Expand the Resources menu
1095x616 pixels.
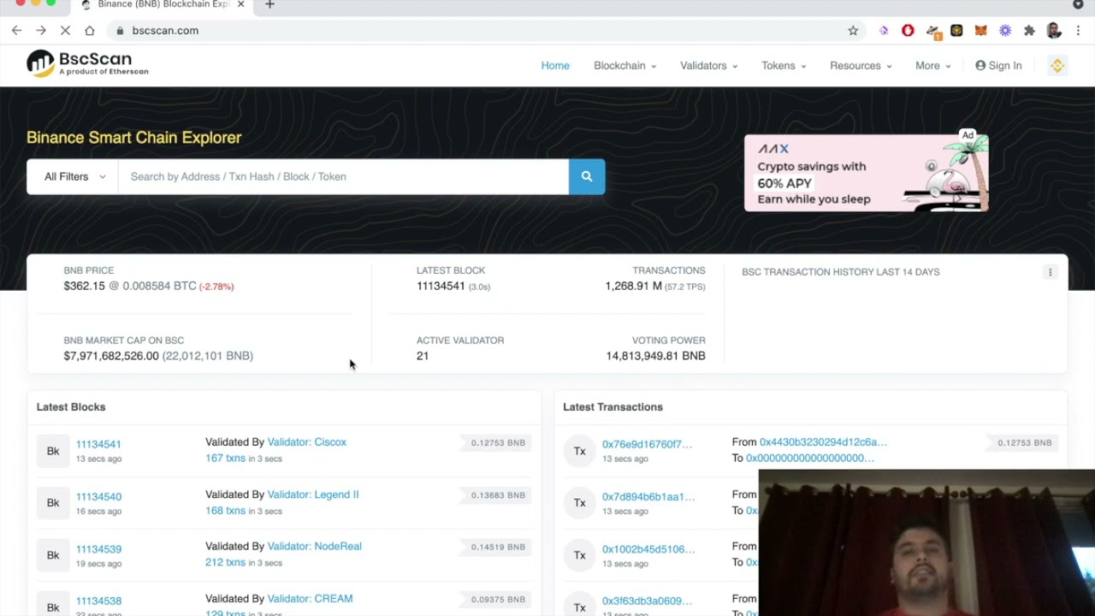[861, 66]
